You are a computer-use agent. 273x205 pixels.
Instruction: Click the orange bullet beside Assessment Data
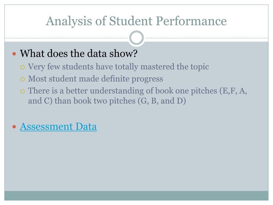point(14,127)
